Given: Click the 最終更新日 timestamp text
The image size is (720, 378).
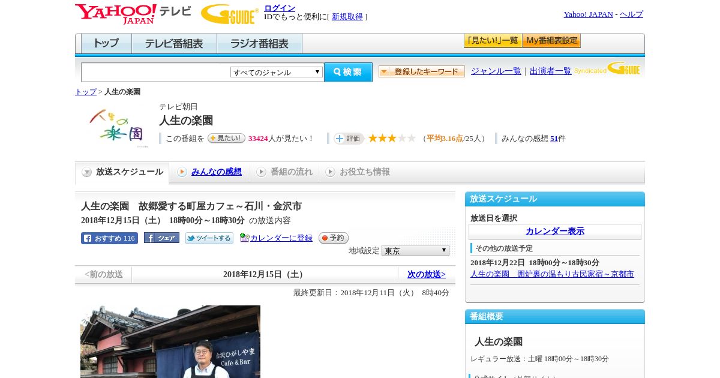Looking at the screenshot, I should click(371, 293).
